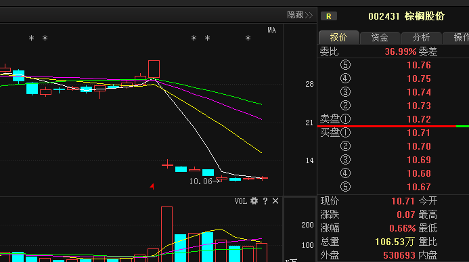The image size is (469, 262).
Task: Click the MA indicator label
Action: point(271,30)
